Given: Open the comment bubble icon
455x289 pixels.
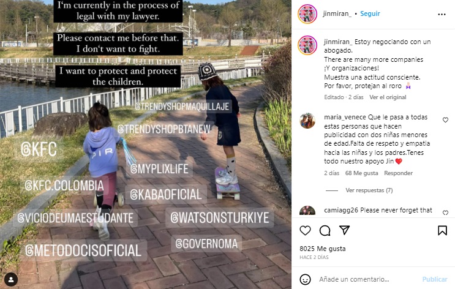Looking at the screenshot, I should 325,230.
